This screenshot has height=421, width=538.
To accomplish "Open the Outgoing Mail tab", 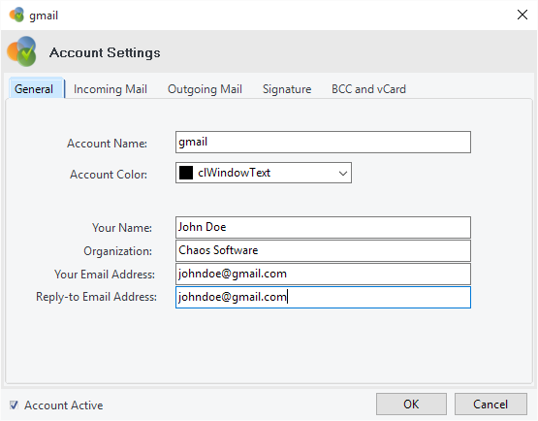I will click(205, 89).
